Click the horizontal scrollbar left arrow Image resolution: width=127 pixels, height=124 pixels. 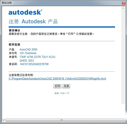coord(4,120)
